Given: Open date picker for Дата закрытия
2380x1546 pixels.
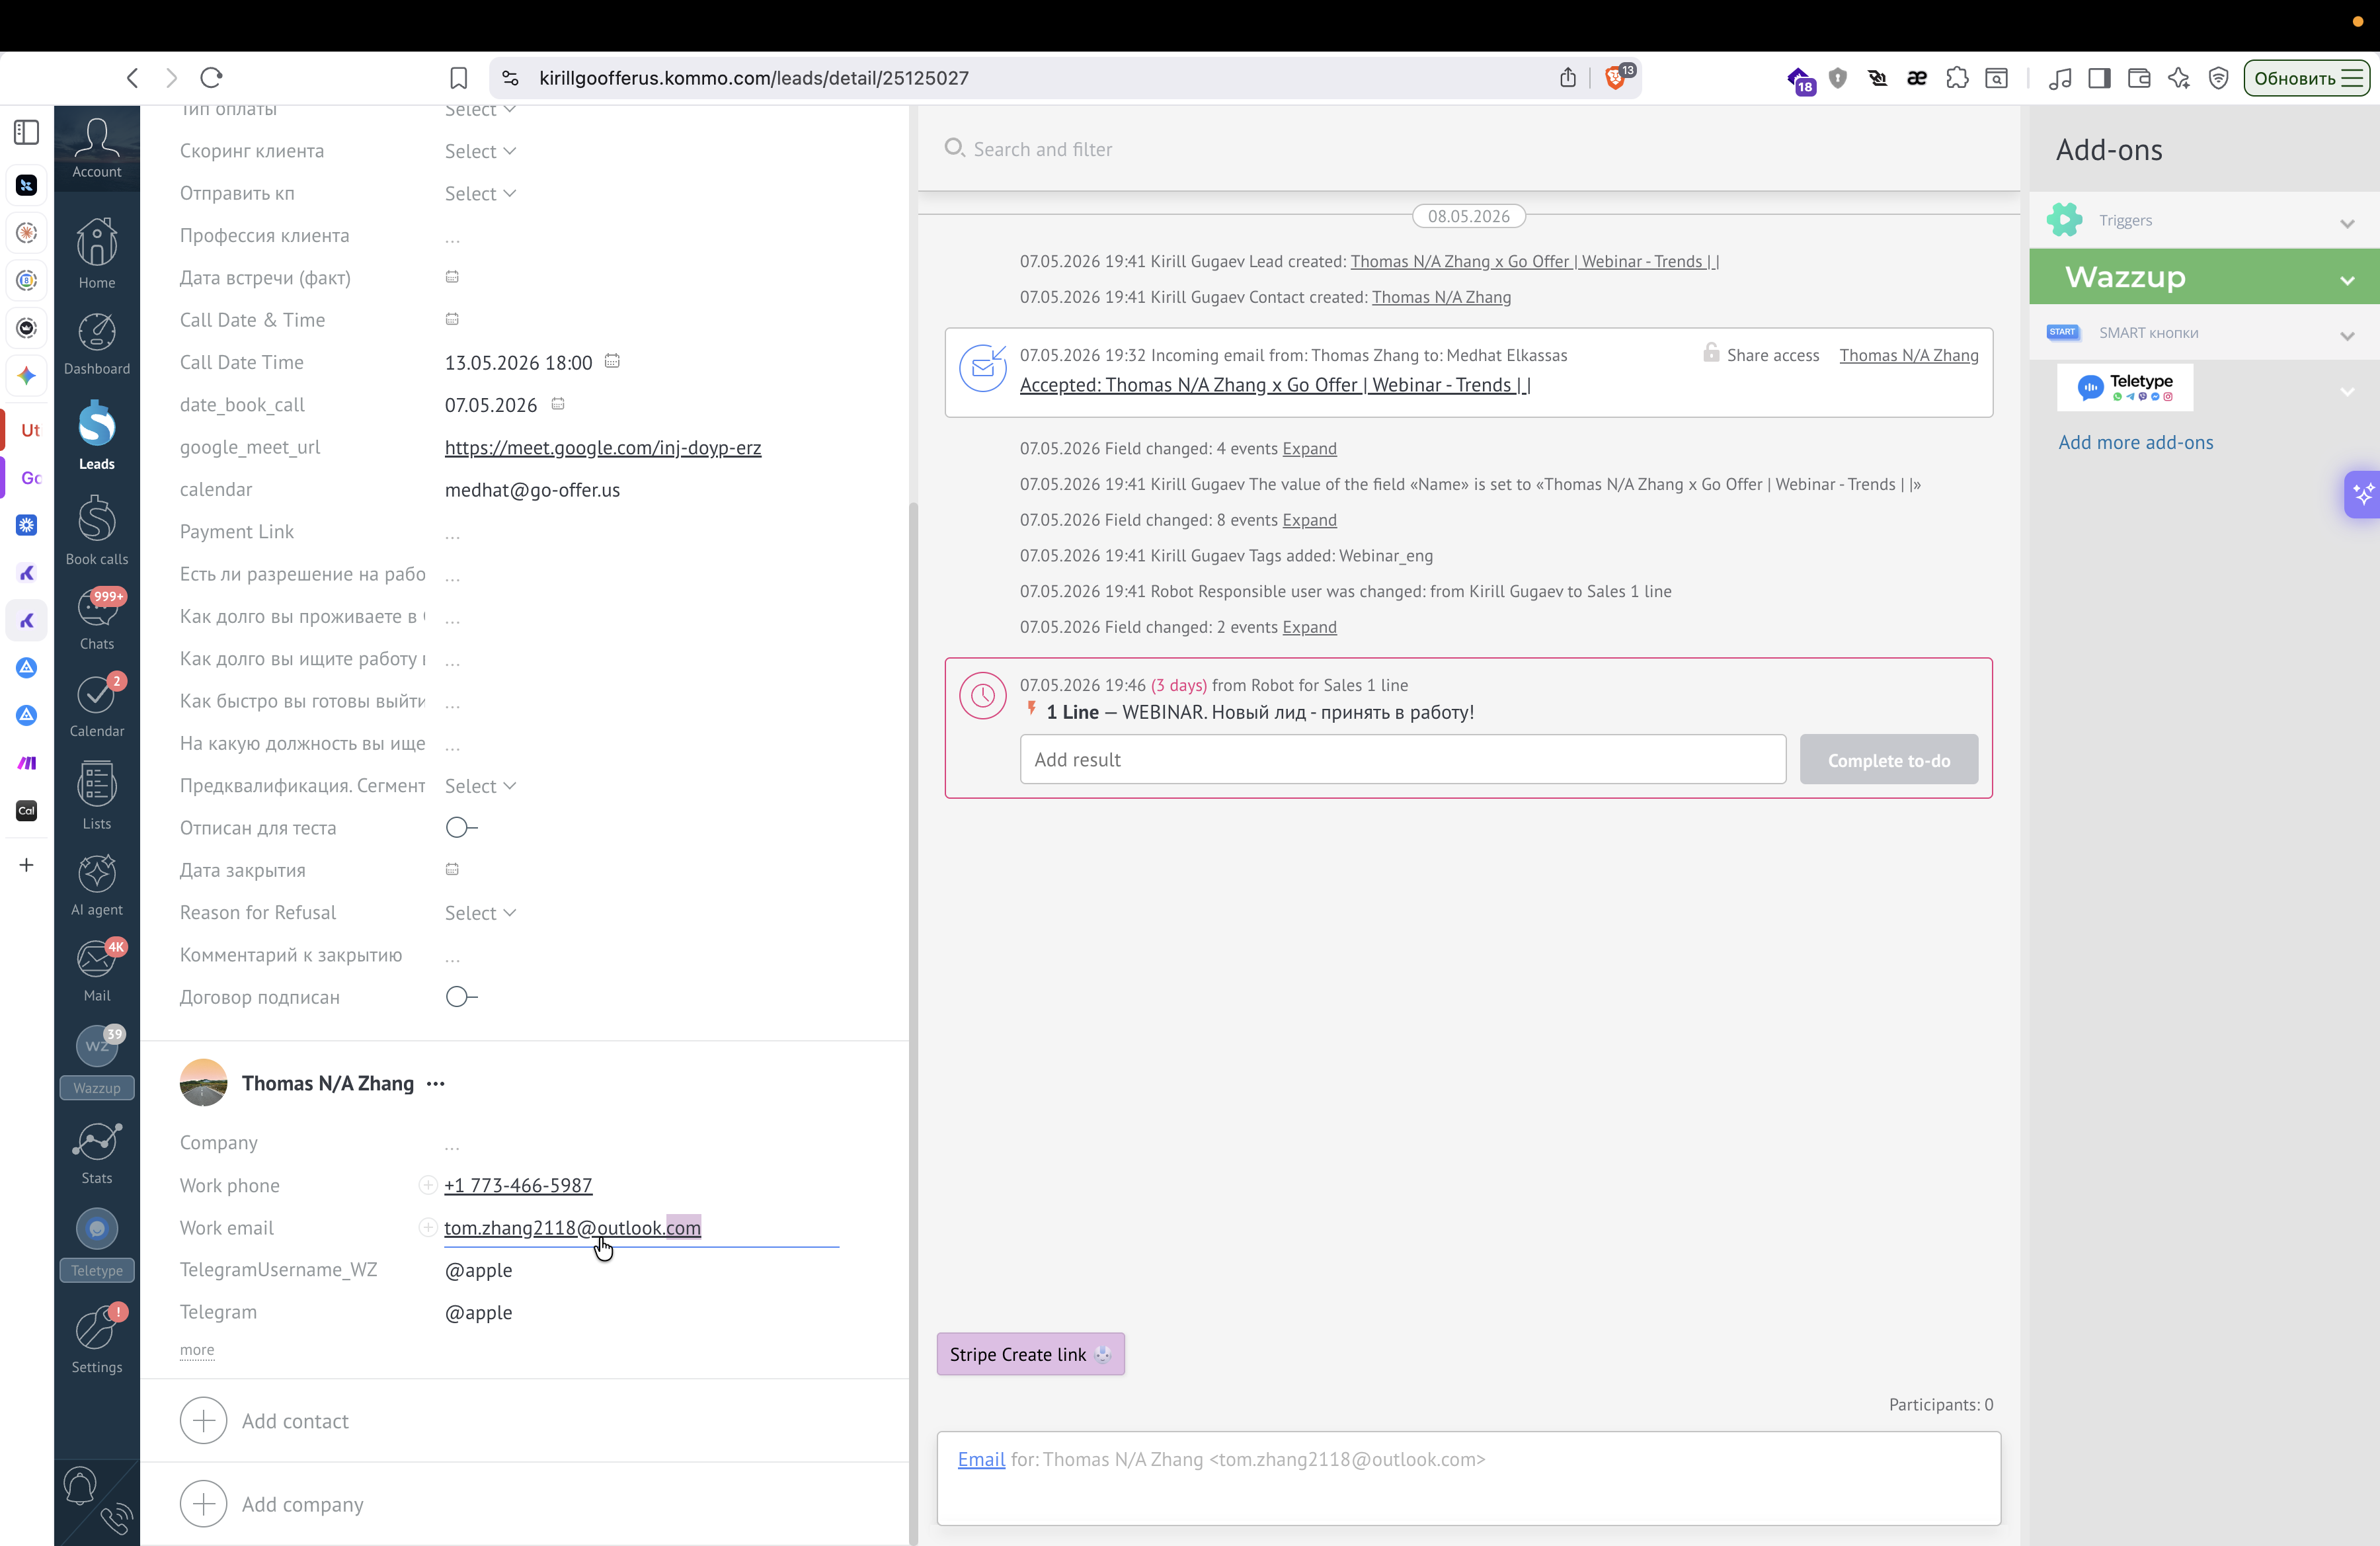Looking at the screenshot, I should click(x=452, y=869).
